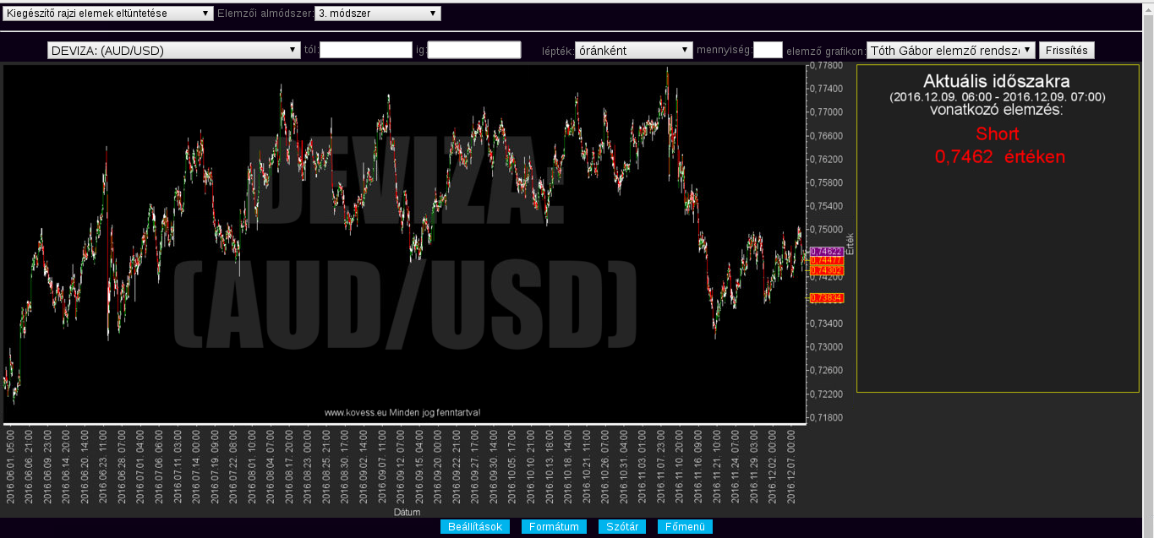Click the red 'Short' signal text

(x=997, y=133)
